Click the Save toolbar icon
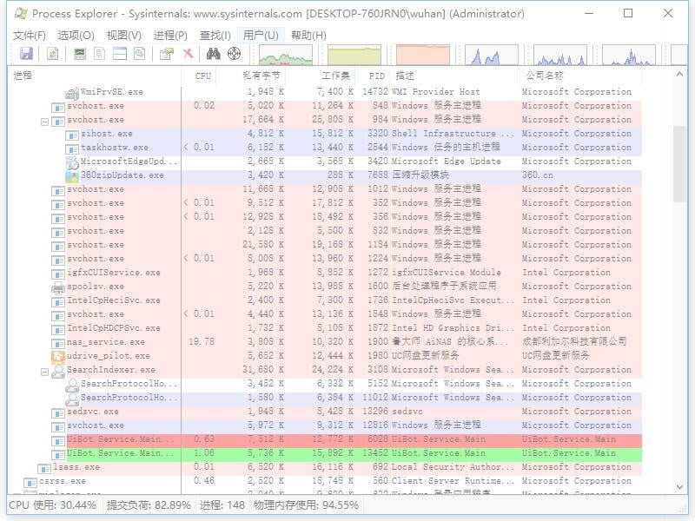The width and height of the screenshot is (695, 521). tap(26, 54)
